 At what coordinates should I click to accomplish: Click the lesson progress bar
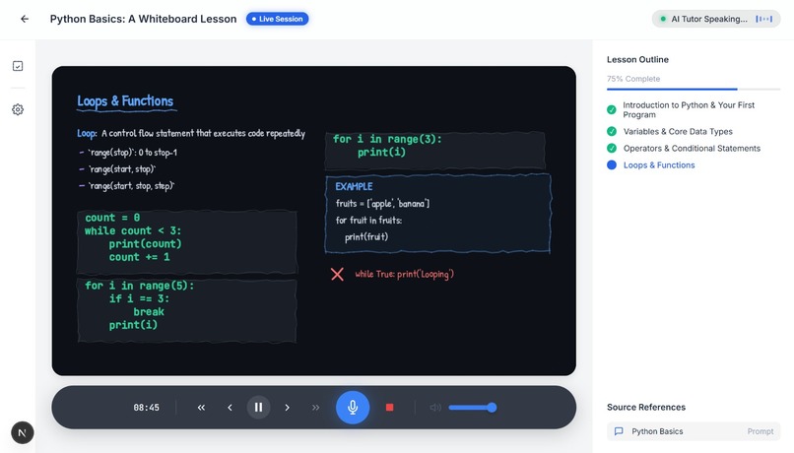tap(694, 89)
